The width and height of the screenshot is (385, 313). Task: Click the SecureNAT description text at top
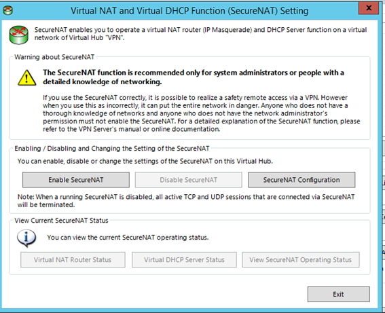(200, 34)
